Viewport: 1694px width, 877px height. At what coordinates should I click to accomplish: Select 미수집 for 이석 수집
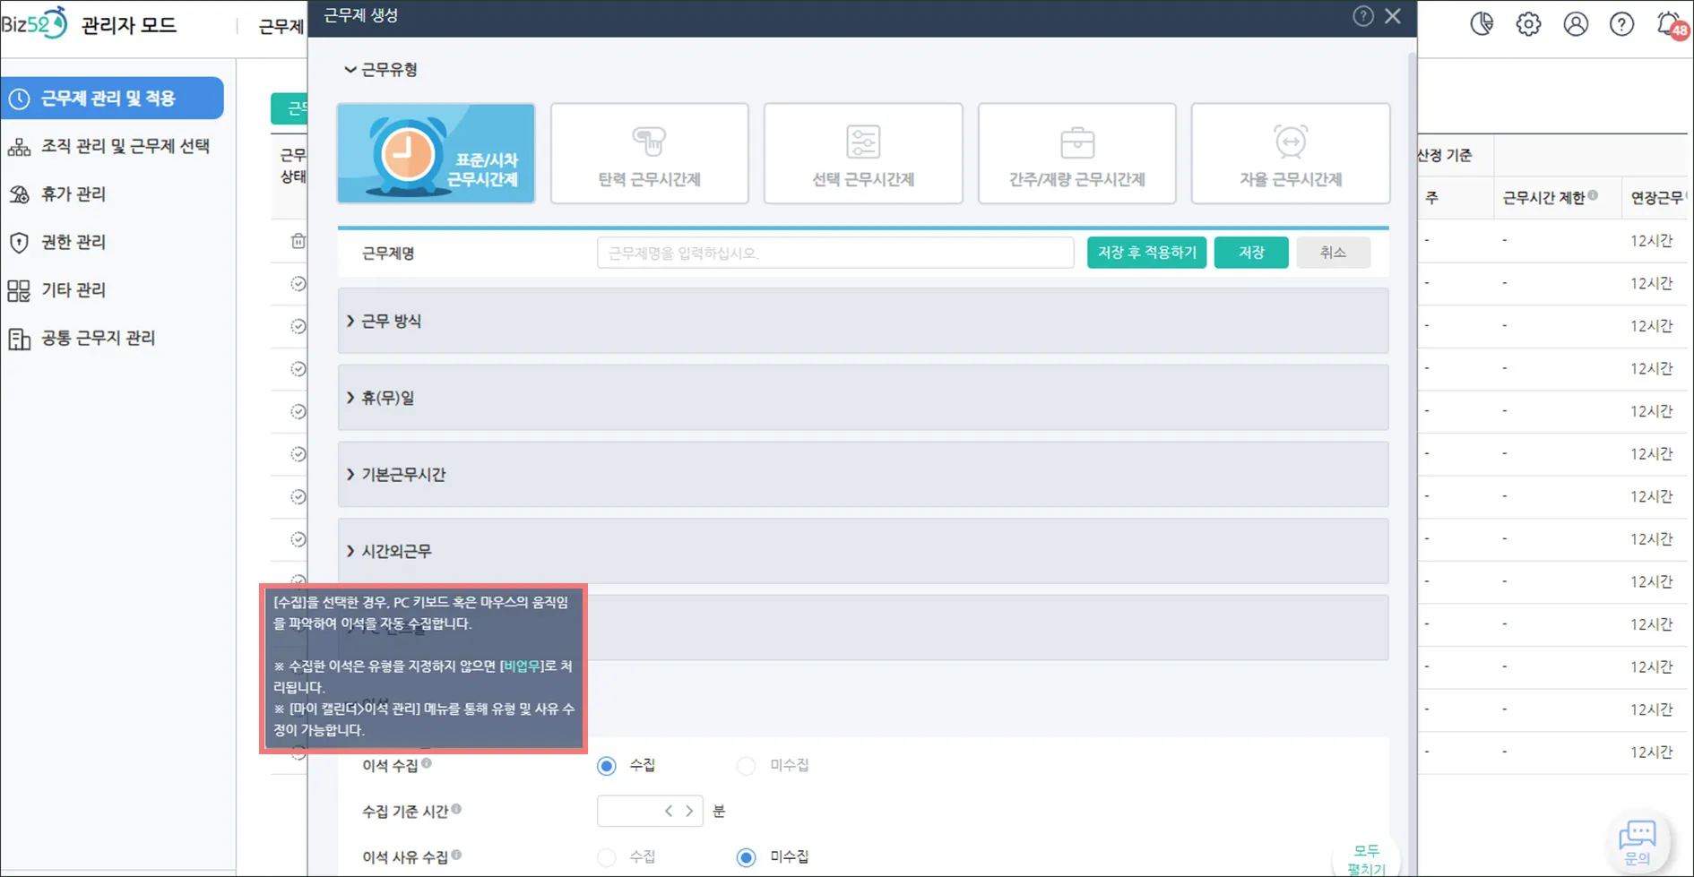(x=746, y=766)
